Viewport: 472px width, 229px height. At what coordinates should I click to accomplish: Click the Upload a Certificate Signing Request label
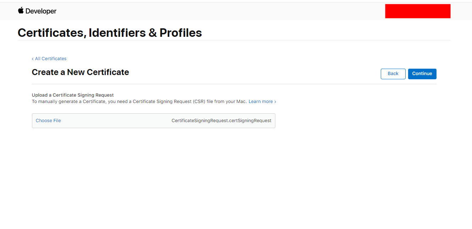pos(73,95)
